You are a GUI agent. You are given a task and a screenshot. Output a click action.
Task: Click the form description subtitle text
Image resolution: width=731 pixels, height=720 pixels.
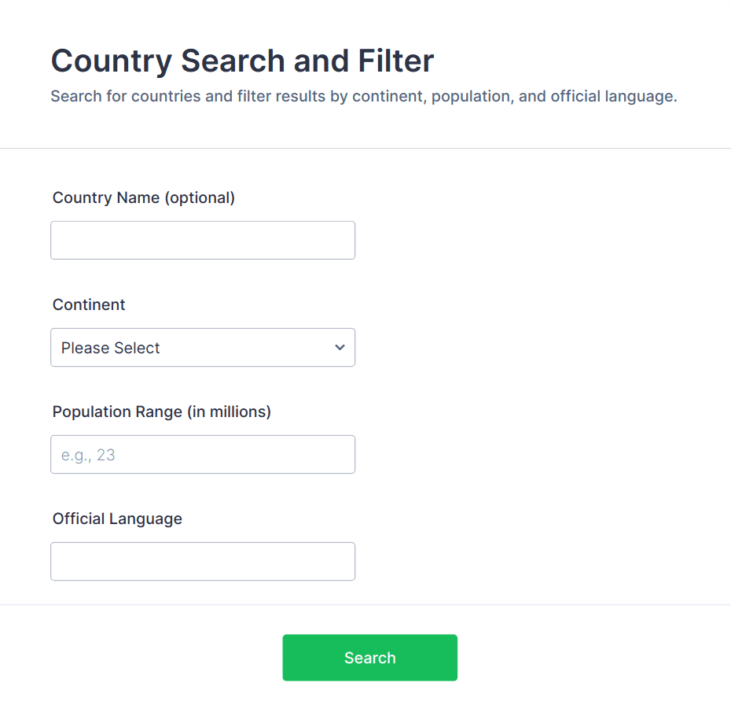363,97
